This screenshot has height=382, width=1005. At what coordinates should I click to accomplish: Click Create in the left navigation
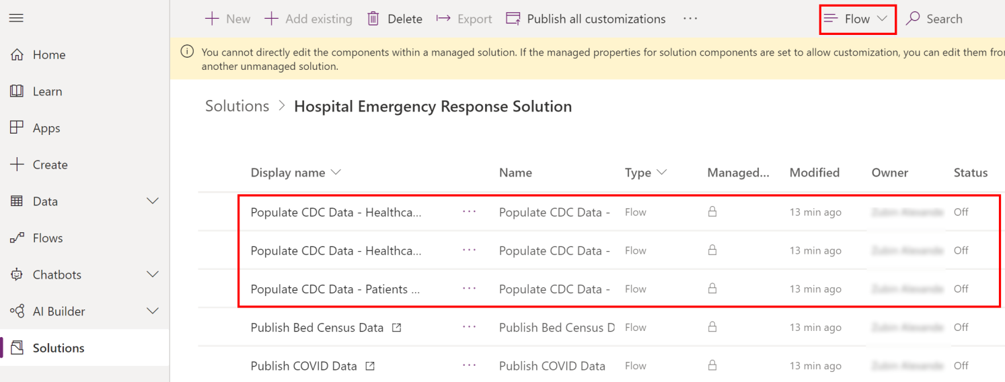click(x=50, y=165)
